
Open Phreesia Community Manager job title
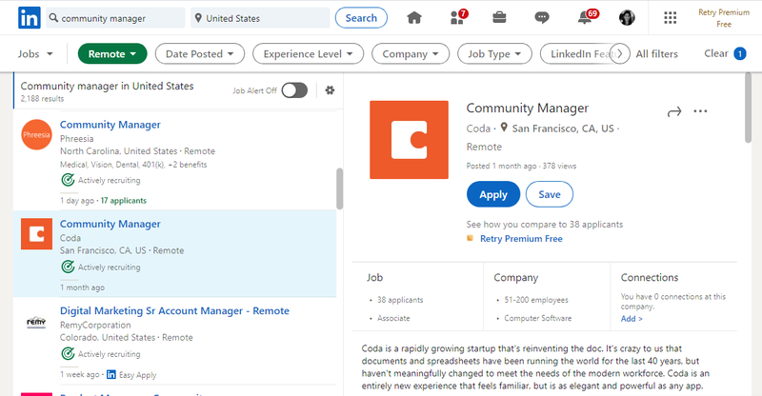tap(110, 125)
